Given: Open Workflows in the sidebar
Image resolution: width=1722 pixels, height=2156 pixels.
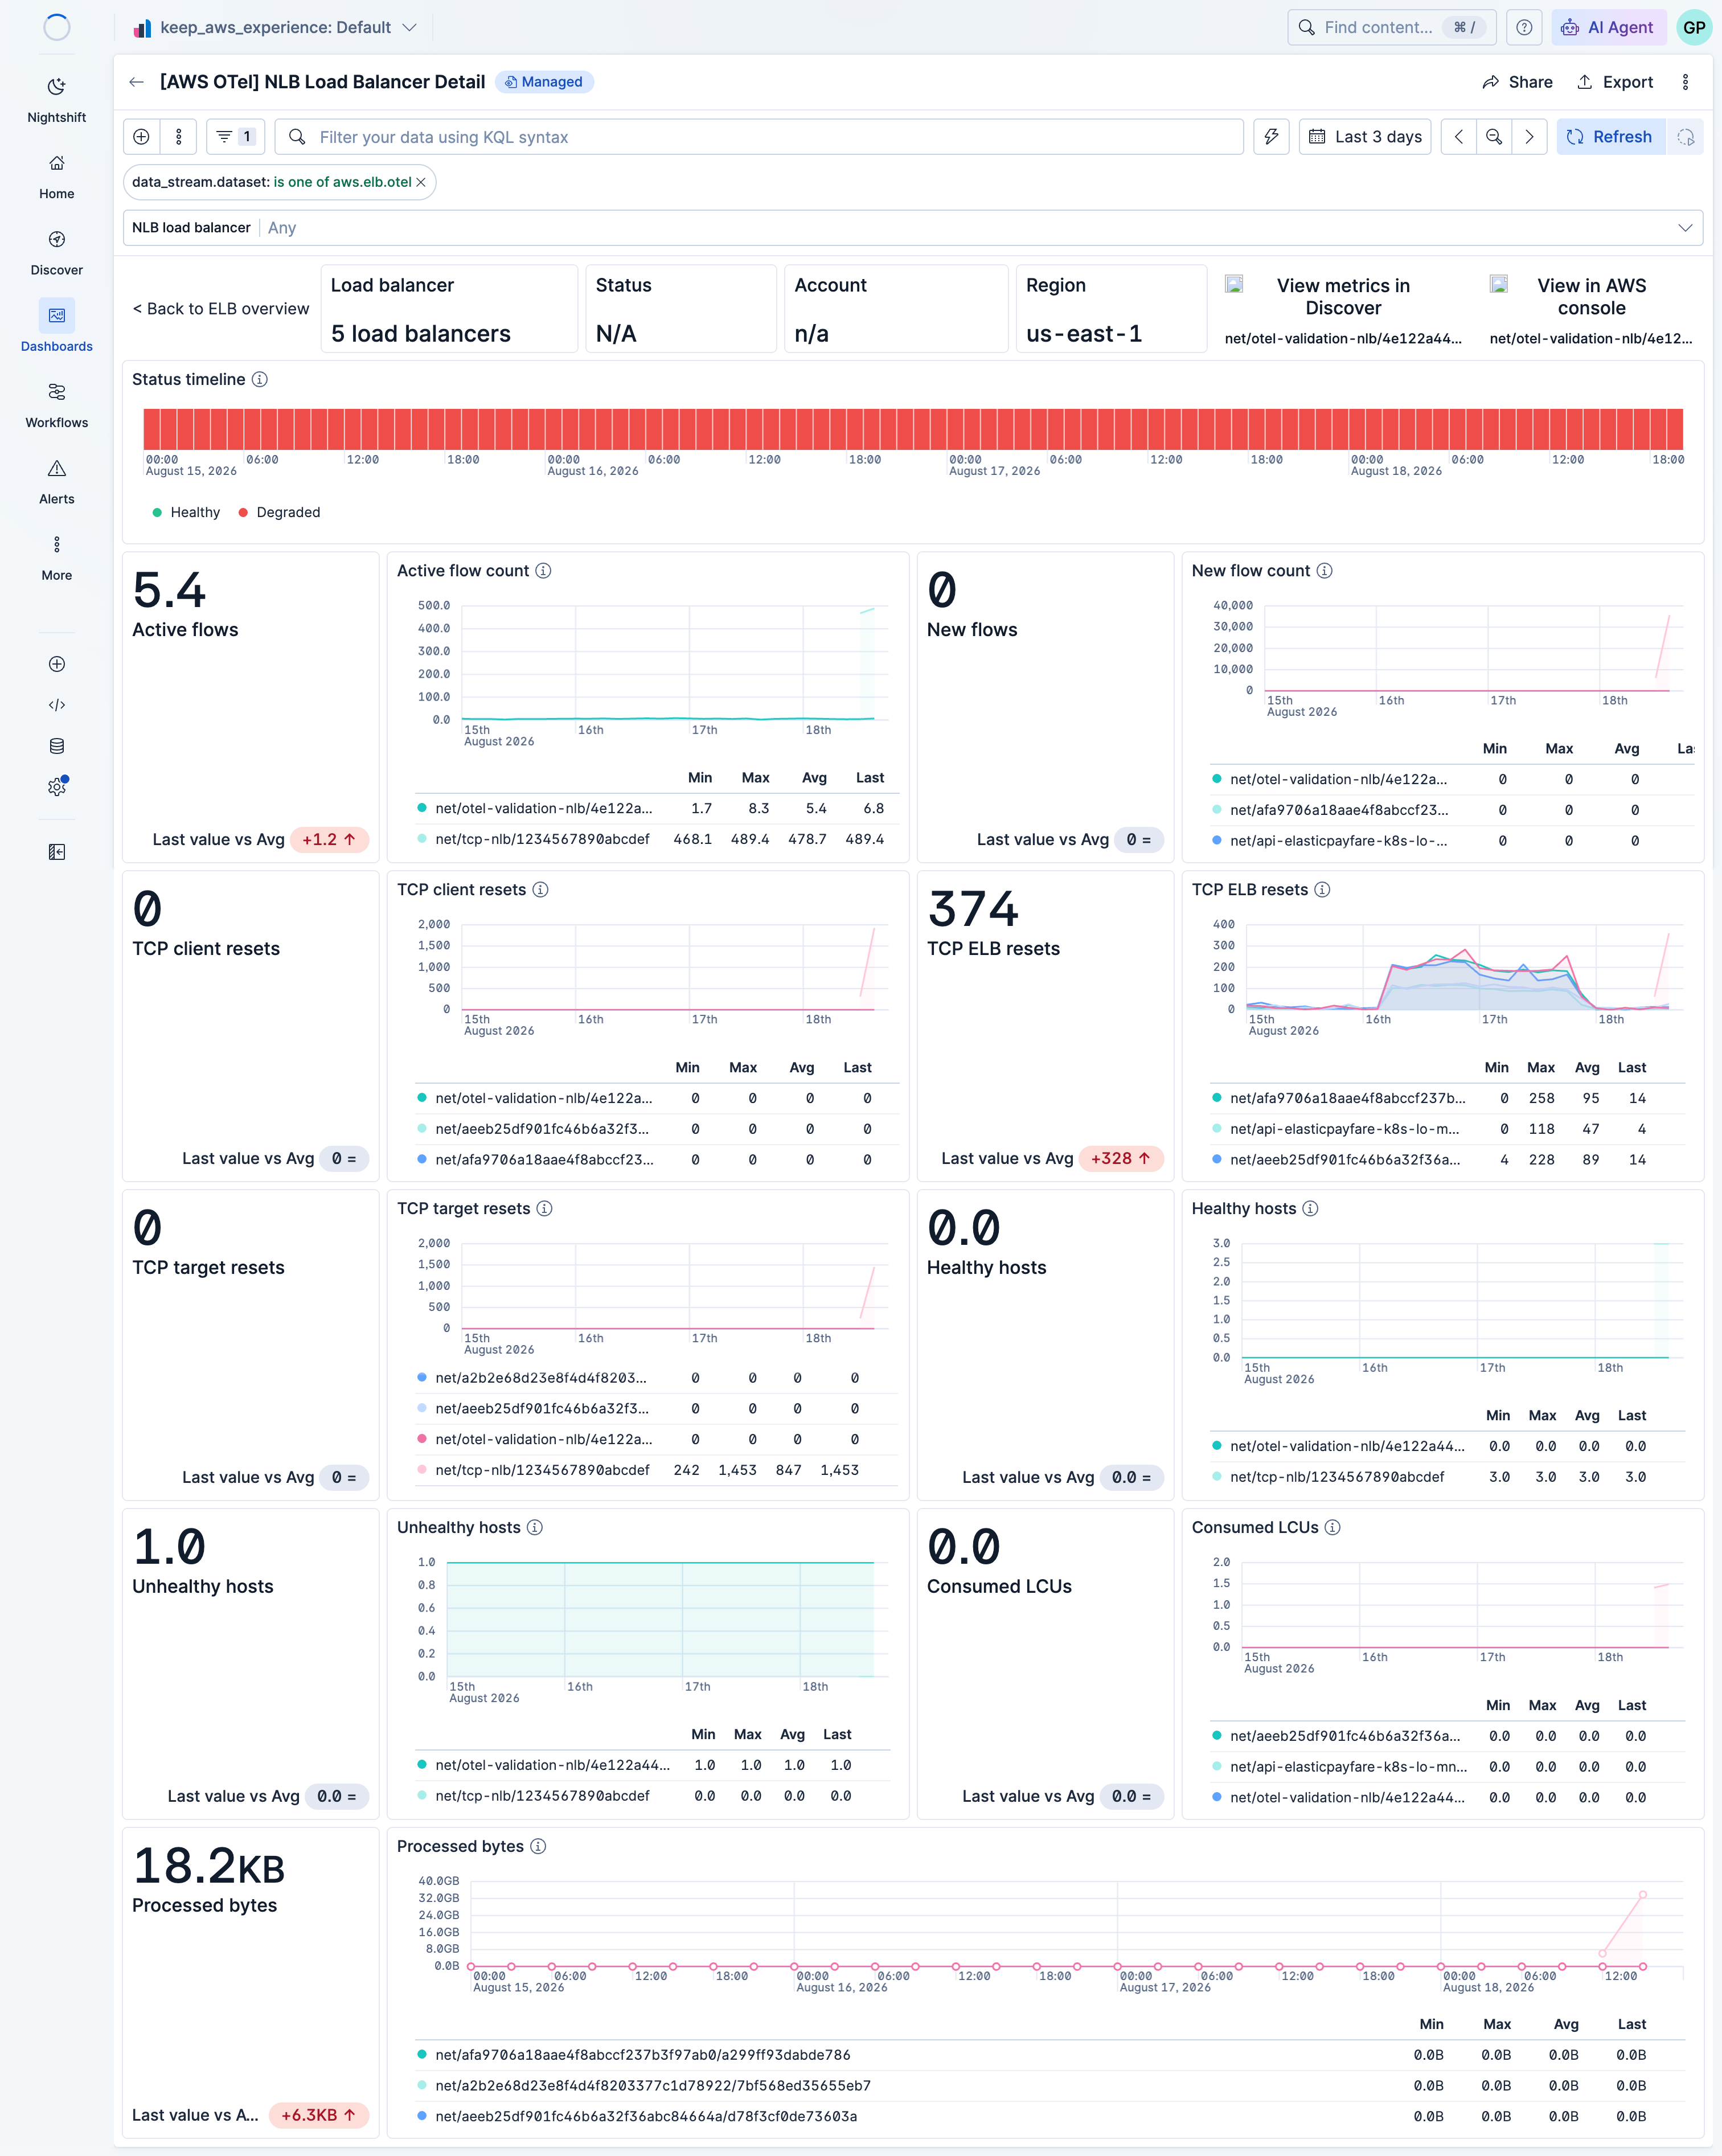Looking at the screenshot, I should click(56, 405).
